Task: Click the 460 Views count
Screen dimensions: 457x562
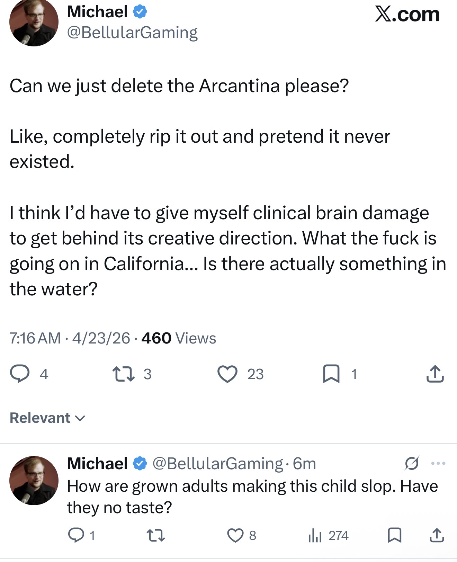Action: click(x=179, y=338)
